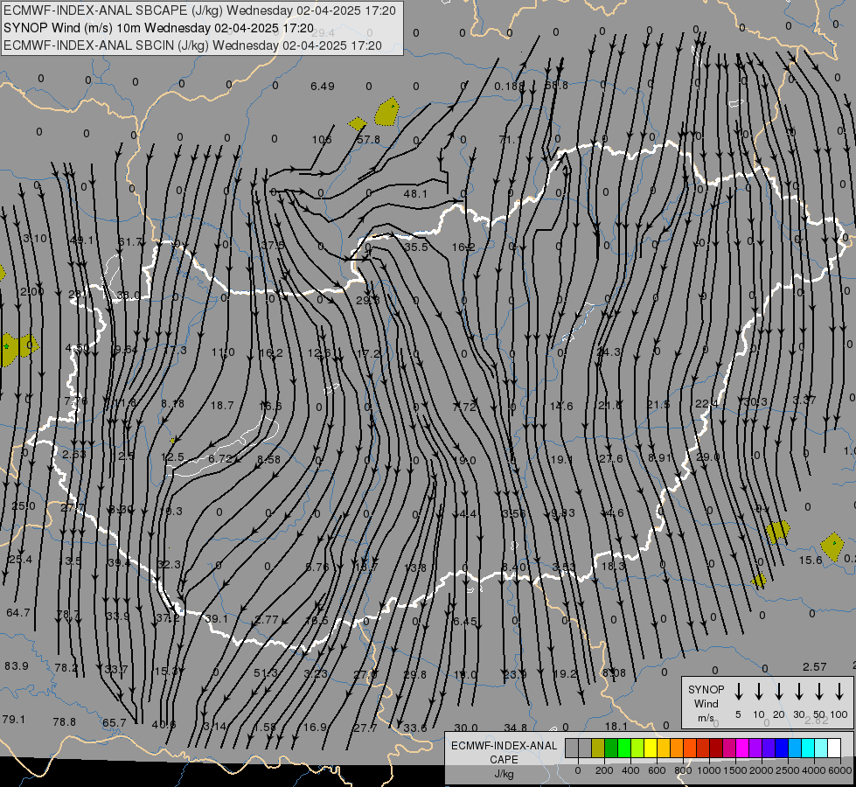Click the SYNOP Wind m/s legend label
The height and width of the screenshot is (787, 856).
[x=706, y=703]
